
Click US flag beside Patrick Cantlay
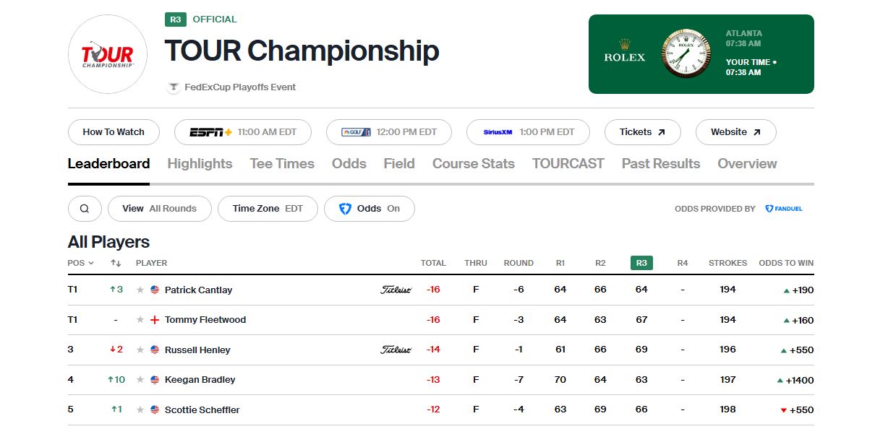point(155,290)
